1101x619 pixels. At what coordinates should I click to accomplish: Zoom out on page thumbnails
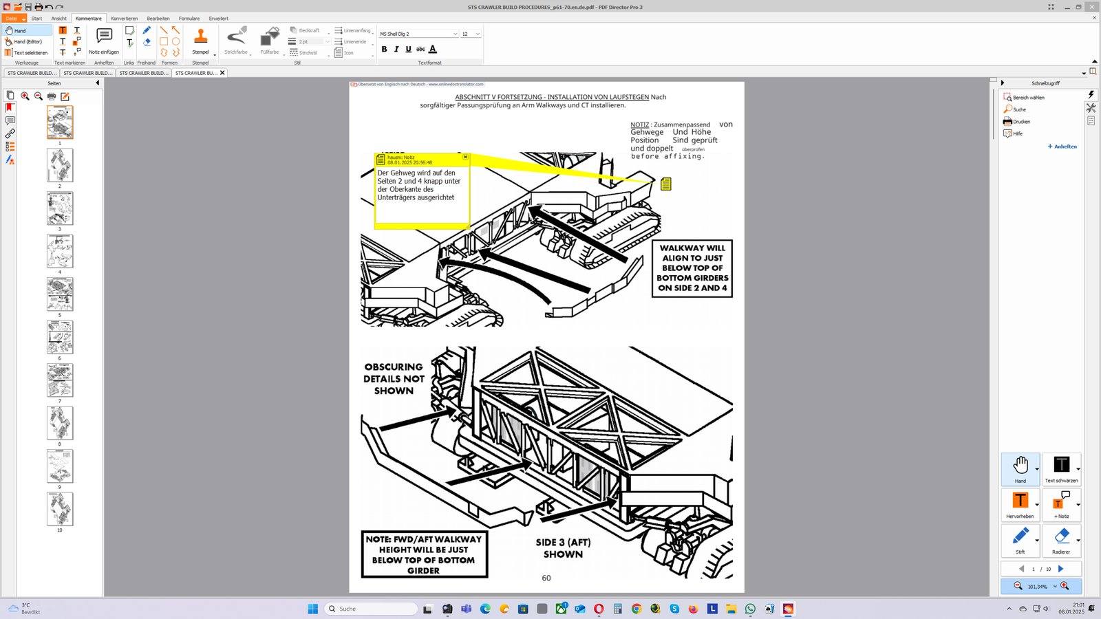click(x=39, y=96)
